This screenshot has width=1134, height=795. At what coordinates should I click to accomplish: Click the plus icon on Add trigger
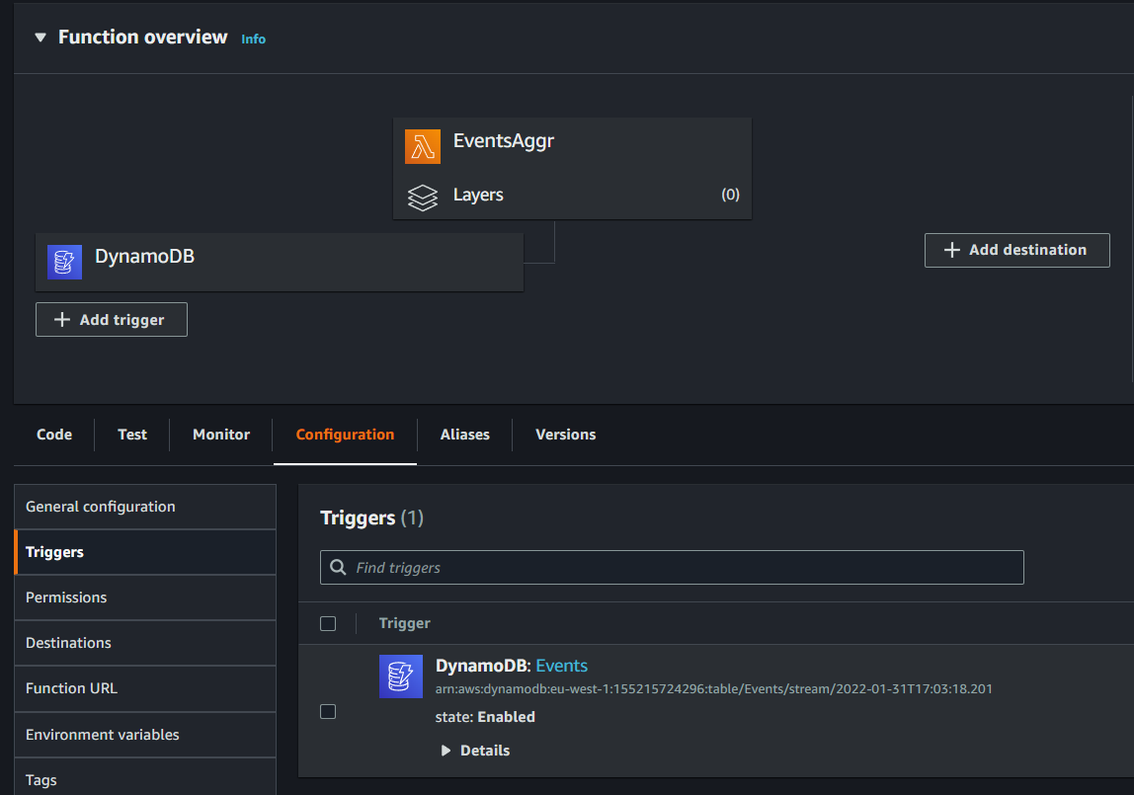tap(59, 319)
